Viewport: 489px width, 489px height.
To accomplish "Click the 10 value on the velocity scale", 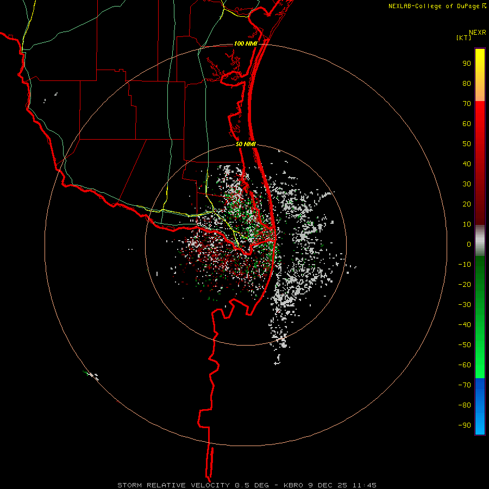I will coord(467,224).
